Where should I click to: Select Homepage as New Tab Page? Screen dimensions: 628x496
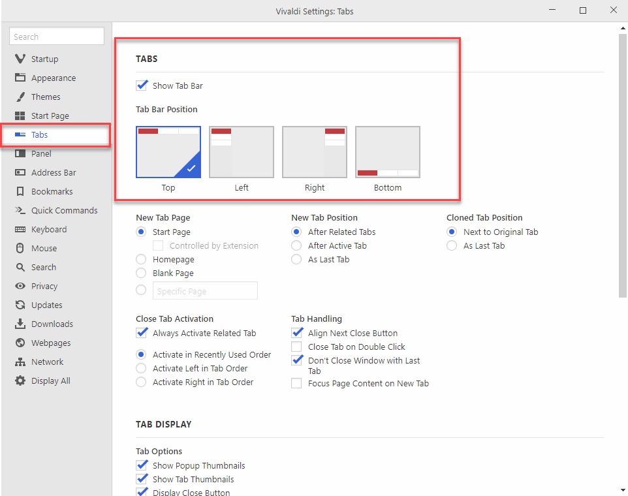140,259
